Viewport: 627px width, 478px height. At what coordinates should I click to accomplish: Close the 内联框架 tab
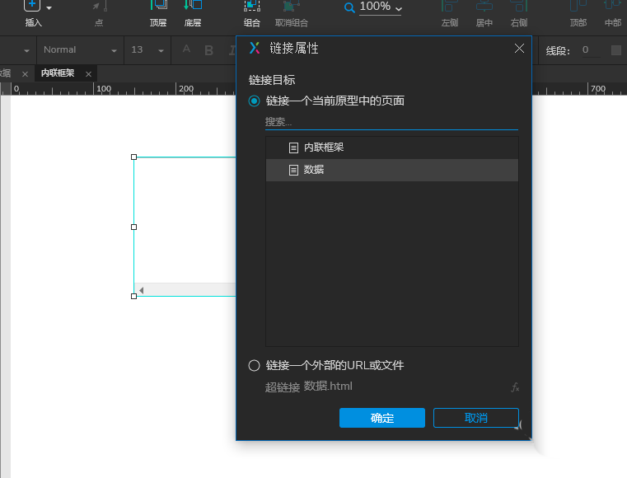pos(88,74)
